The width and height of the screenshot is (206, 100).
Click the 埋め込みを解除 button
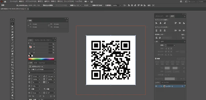click(48, 5)
